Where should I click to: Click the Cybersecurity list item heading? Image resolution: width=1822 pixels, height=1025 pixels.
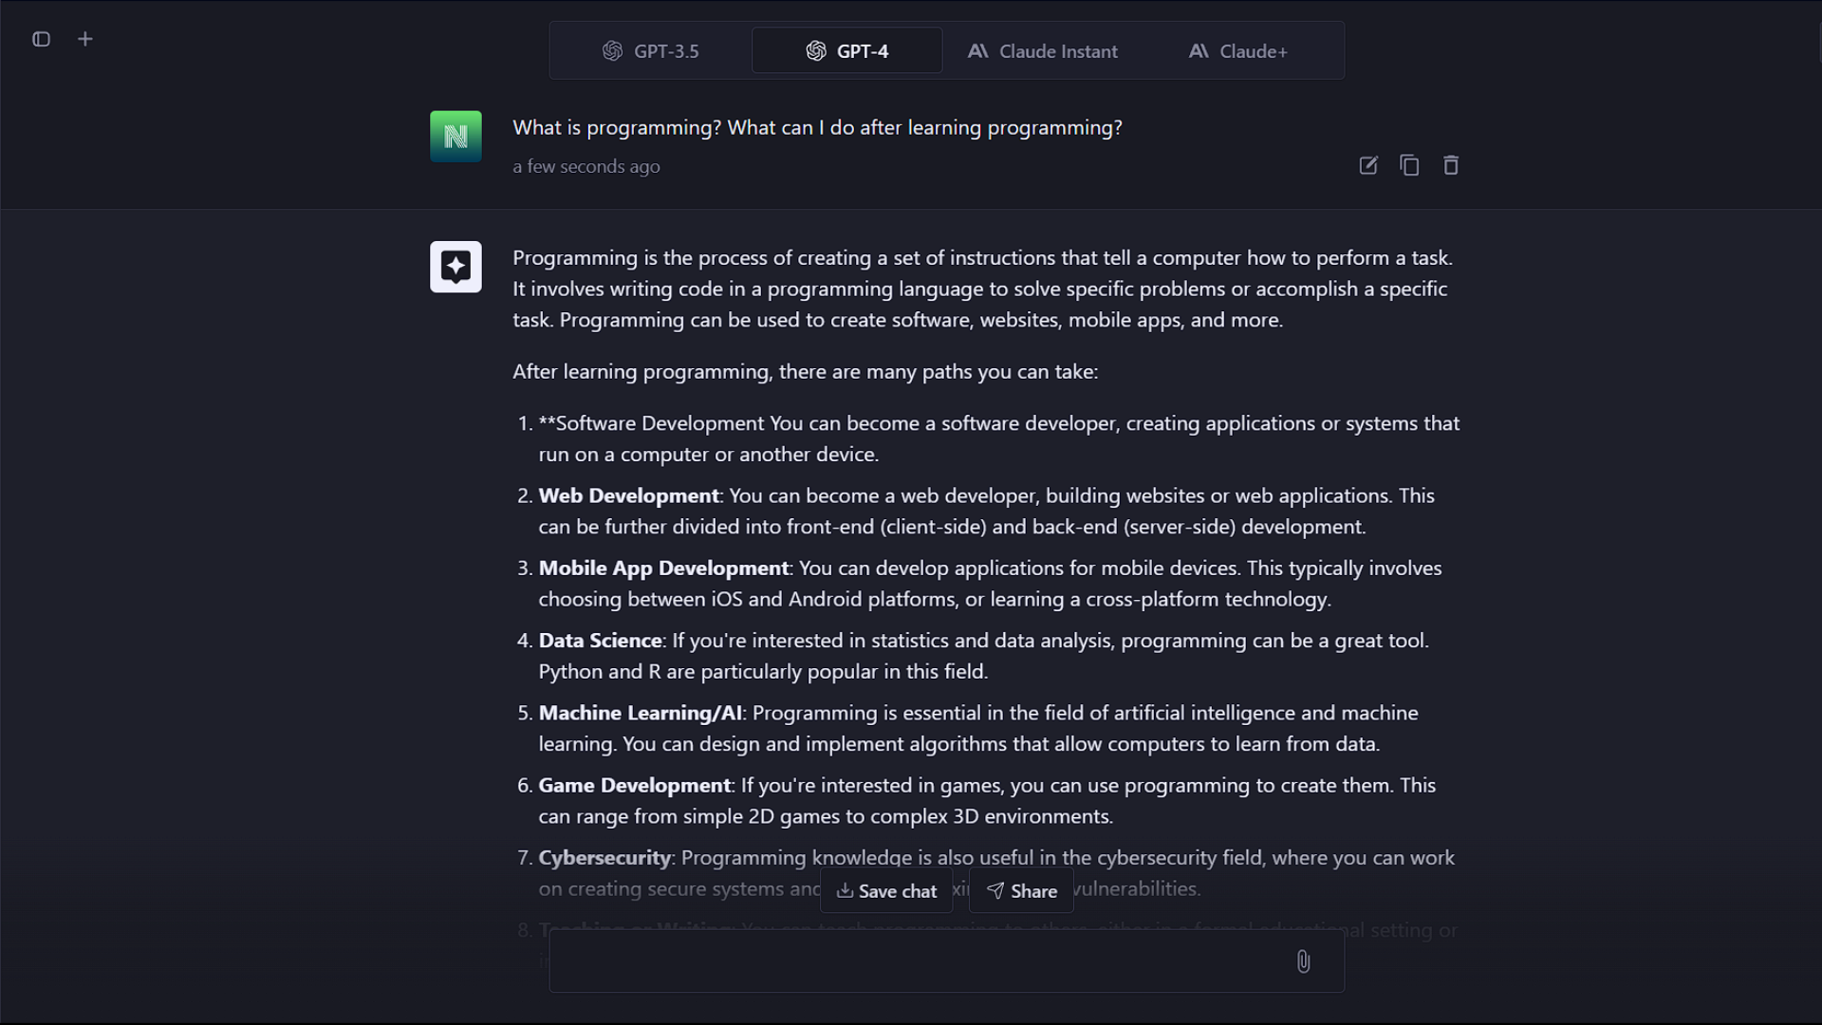(x=604, y=858)
